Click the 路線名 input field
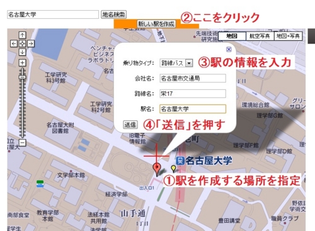The width and height of the screenshot is (315, 231). pyautogui.click(x=193, y=94)
